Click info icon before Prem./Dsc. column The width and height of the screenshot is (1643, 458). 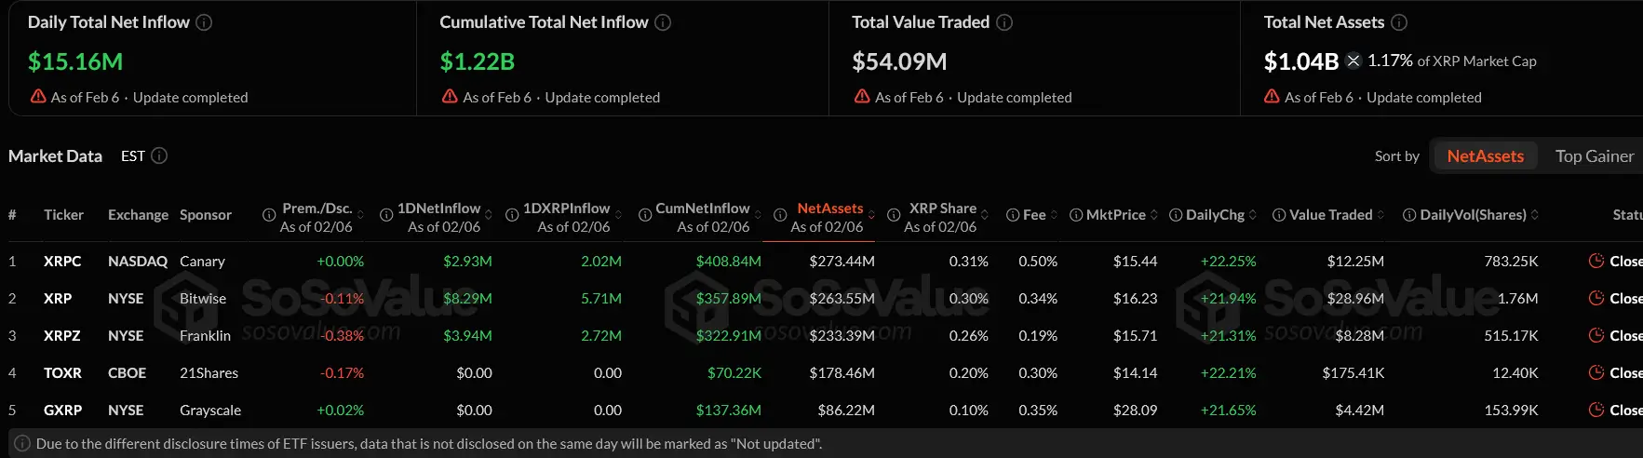point(269,215)
